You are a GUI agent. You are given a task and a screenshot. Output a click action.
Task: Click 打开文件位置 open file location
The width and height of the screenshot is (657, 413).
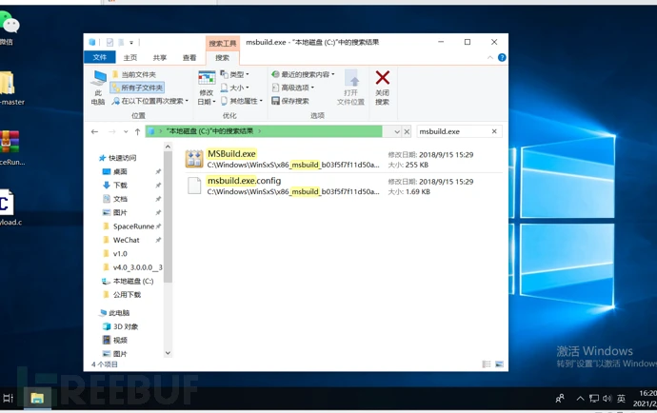point(350,88)
